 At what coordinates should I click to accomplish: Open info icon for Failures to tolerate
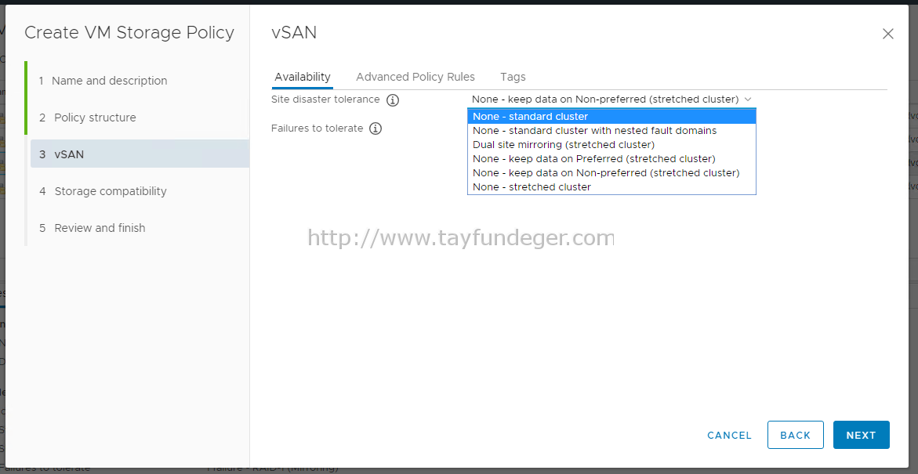376,128
